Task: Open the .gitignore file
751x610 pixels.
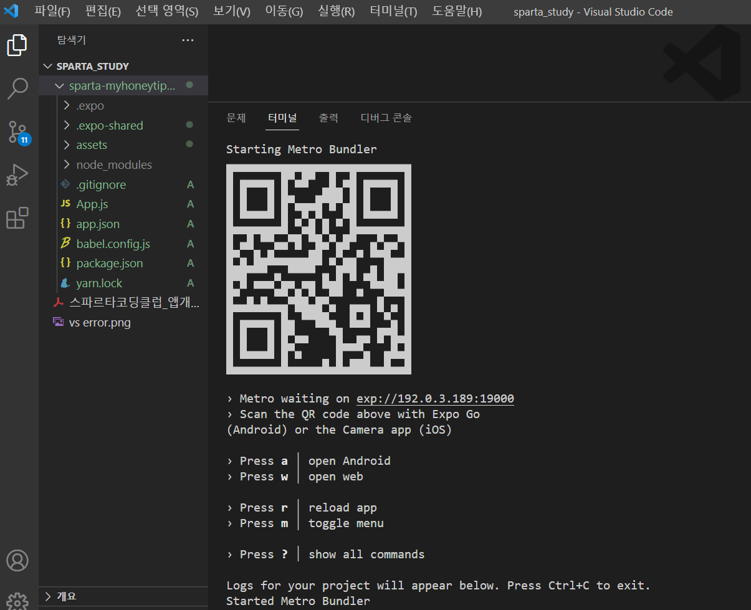Action: (x=101, y=184)
